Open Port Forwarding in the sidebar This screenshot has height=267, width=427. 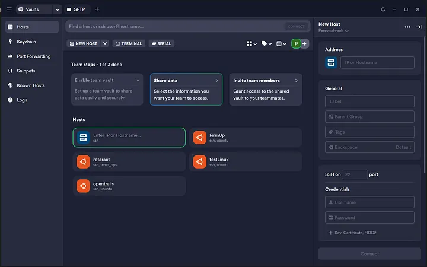click(33, 56)
